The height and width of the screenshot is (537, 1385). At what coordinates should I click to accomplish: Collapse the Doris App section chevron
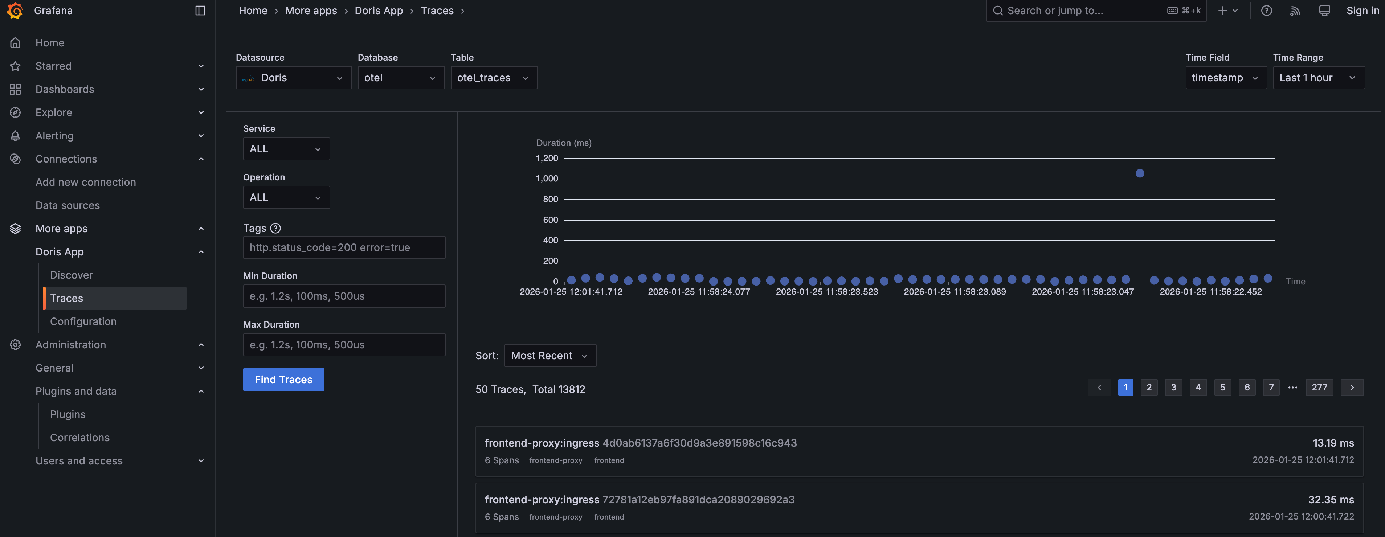coord(201,252)
